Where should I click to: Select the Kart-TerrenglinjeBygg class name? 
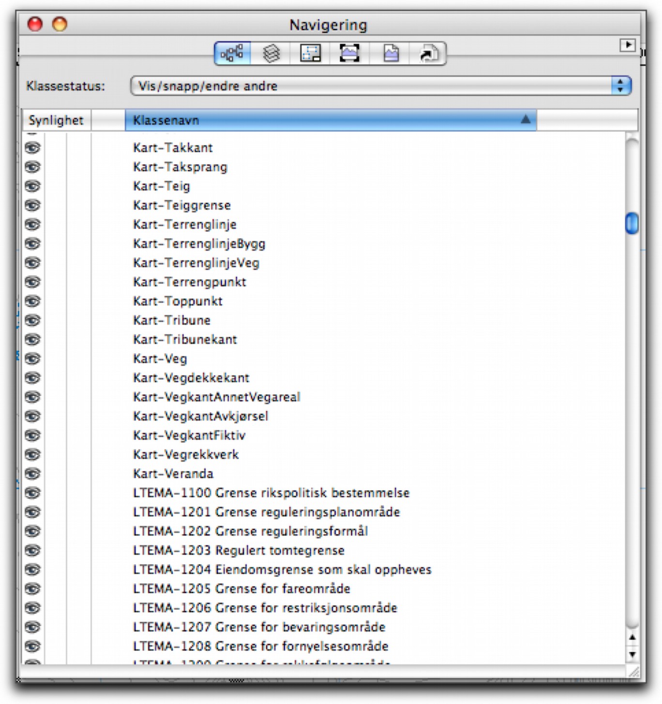tap(199, 243)
